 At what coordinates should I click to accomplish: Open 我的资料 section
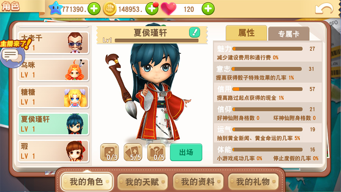198,181
